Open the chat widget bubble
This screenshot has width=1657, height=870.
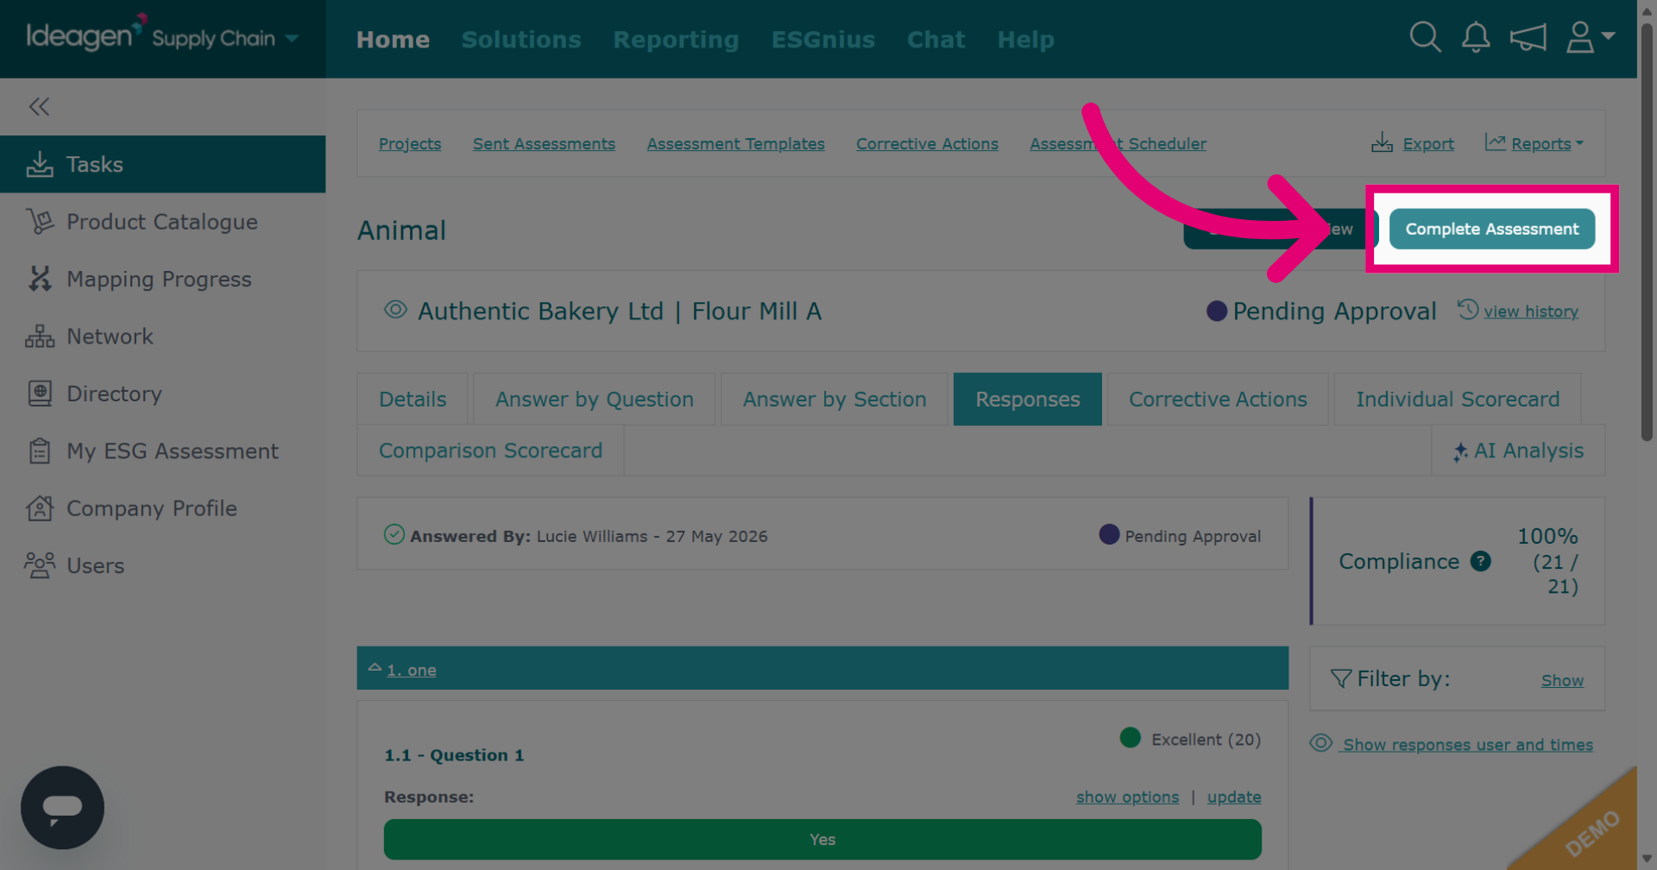[62, 807]
